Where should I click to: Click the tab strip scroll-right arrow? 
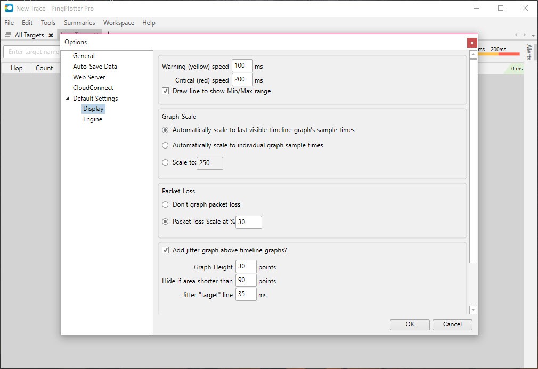tap(524, 35)
